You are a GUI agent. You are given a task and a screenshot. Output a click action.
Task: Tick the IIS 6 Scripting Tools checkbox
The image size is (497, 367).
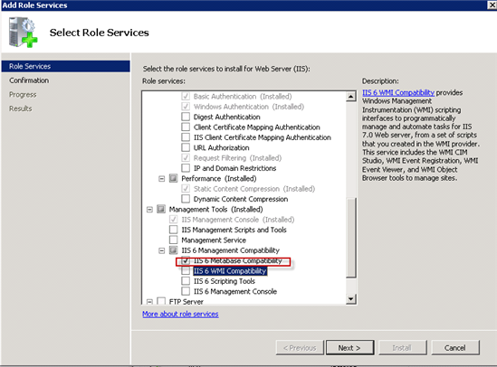tap(186, 281)
